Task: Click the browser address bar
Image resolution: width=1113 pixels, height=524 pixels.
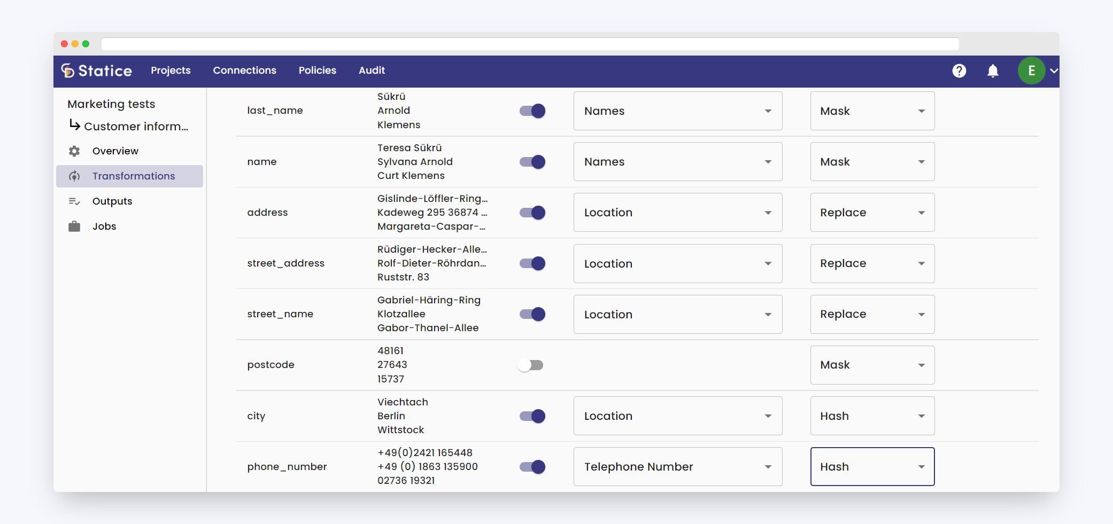Action: tap(529, 44)
